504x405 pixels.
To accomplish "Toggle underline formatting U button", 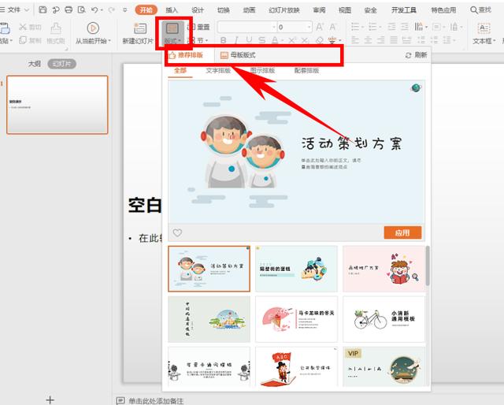I will (249, 40).
